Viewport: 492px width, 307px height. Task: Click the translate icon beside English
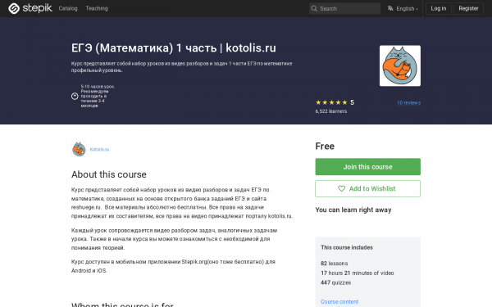[390, 8]
